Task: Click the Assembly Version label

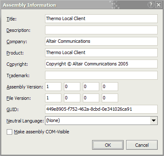Action: click(25, 87)
